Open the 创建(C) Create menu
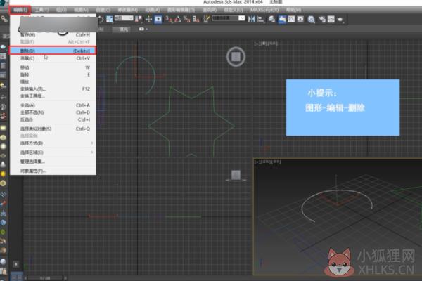The height and width of the screenshot is (281, 422). click(x=103, y=10)
